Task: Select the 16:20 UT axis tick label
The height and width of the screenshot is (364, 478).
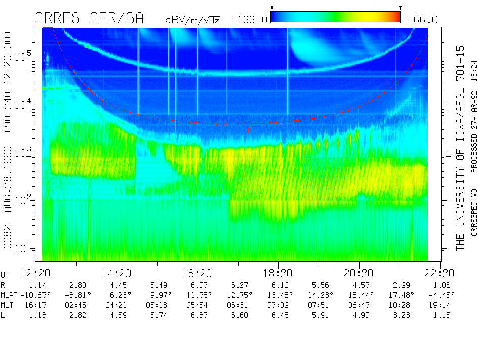Action: pos(197,273)
